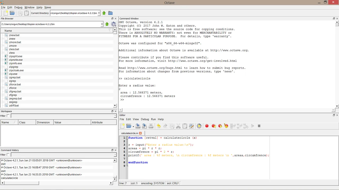Go up one directory from main toolbar
The image size is (339, 190).
[104, 13]
